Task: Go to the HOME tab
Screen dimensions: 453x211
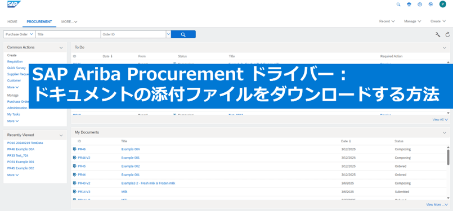Action: pos(12,22)
